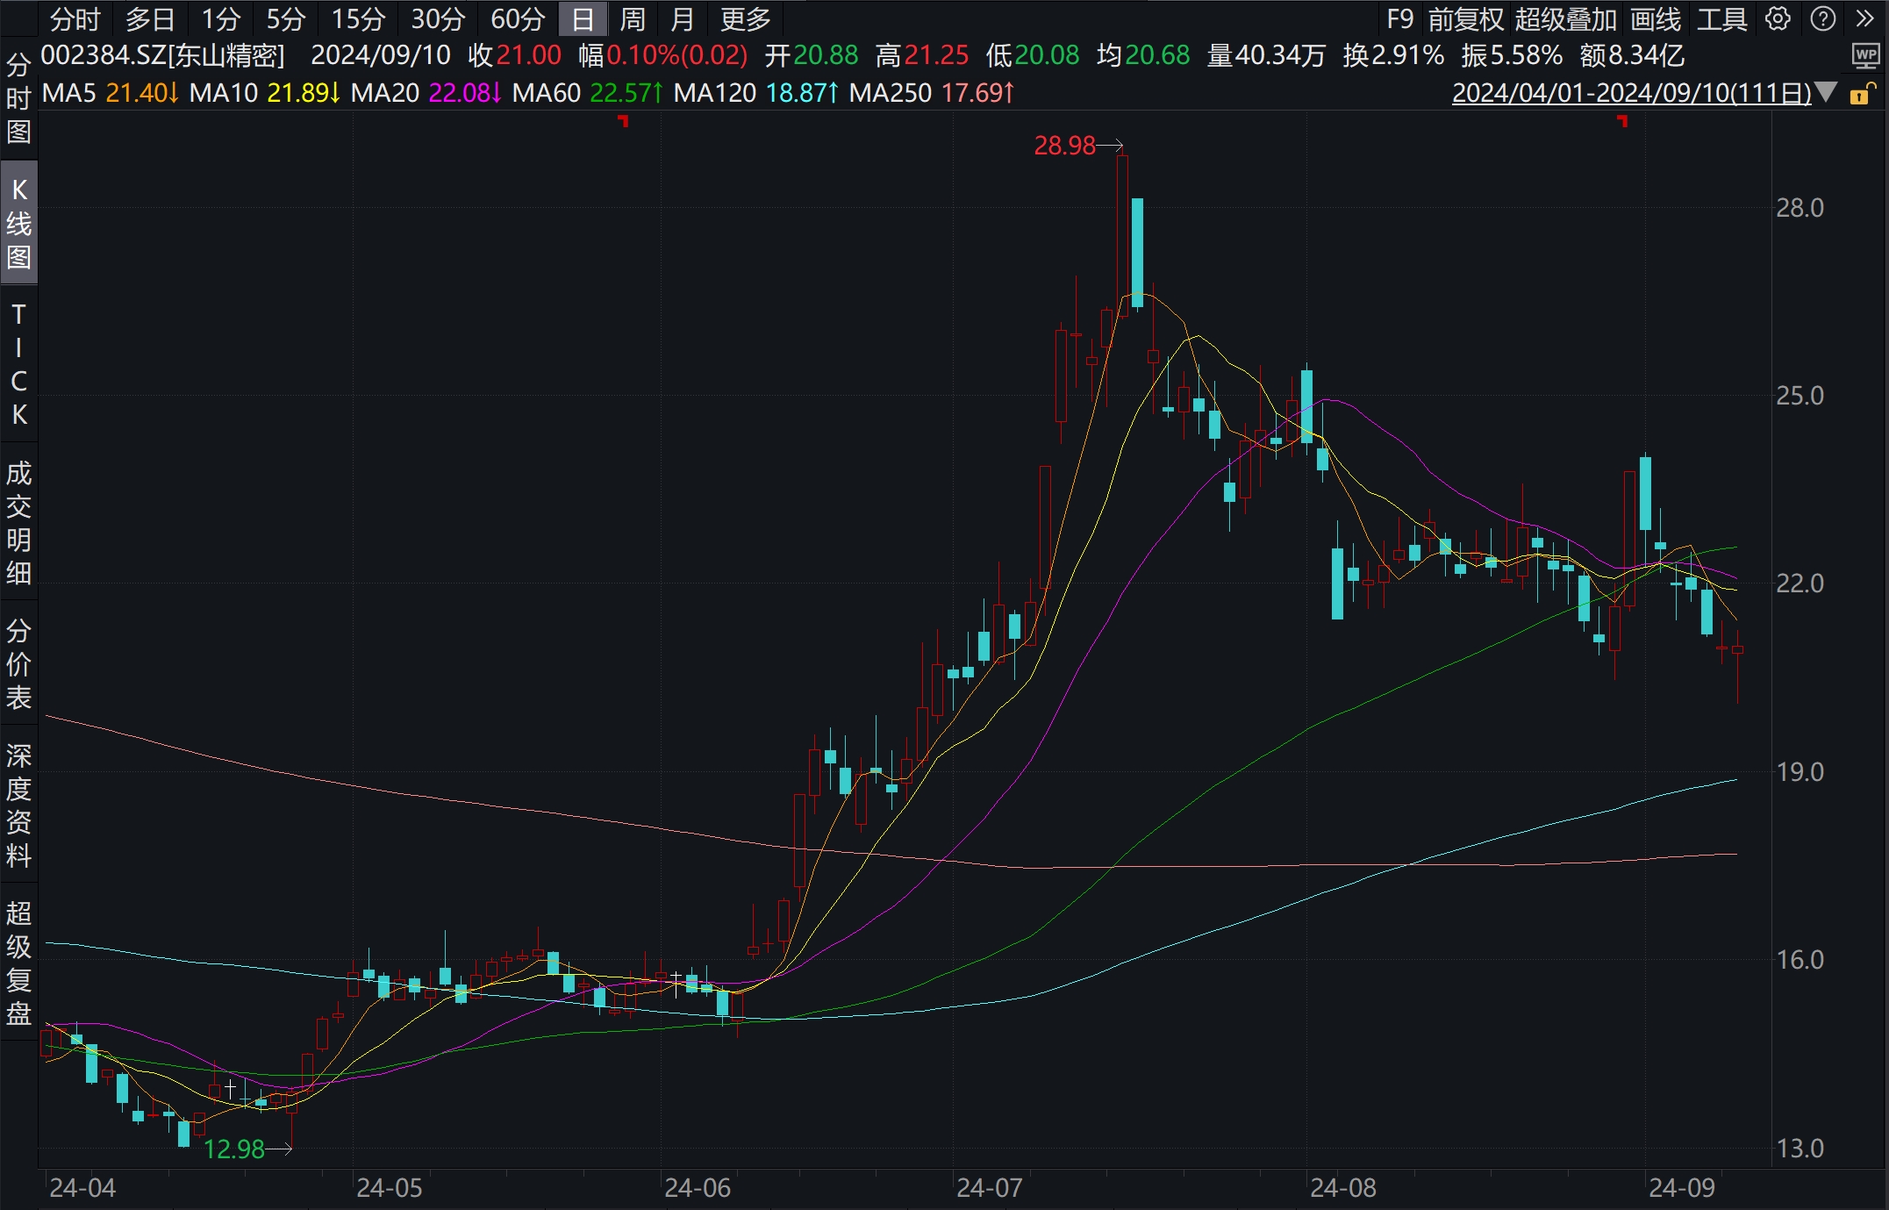Select the K线图 sidebar view
This screenshot has height=1210, width=1889.
click(18, 223)
